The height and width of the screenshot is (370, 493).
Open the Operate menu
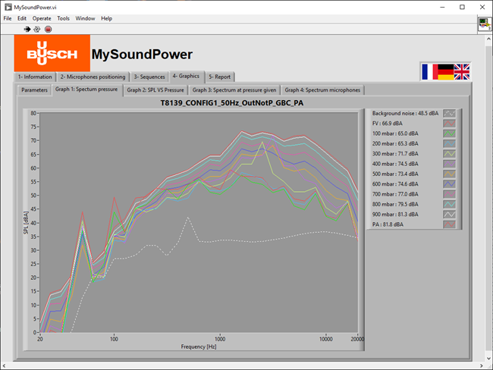point(42,18)
